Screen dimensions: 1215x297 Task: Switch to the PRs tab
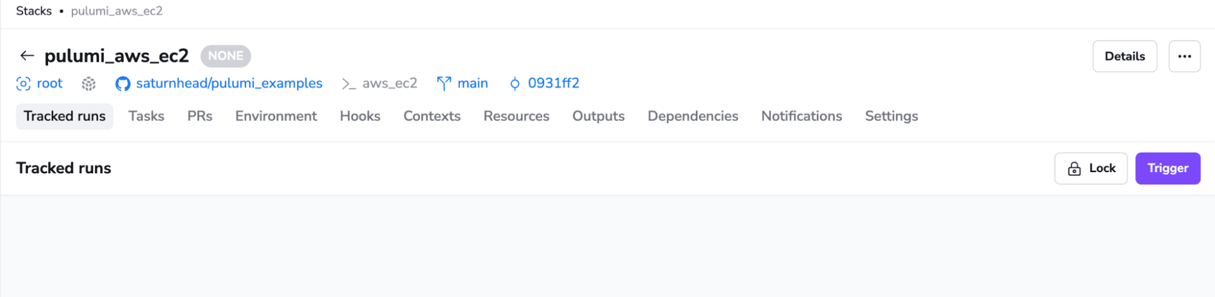tap(200, 116)
